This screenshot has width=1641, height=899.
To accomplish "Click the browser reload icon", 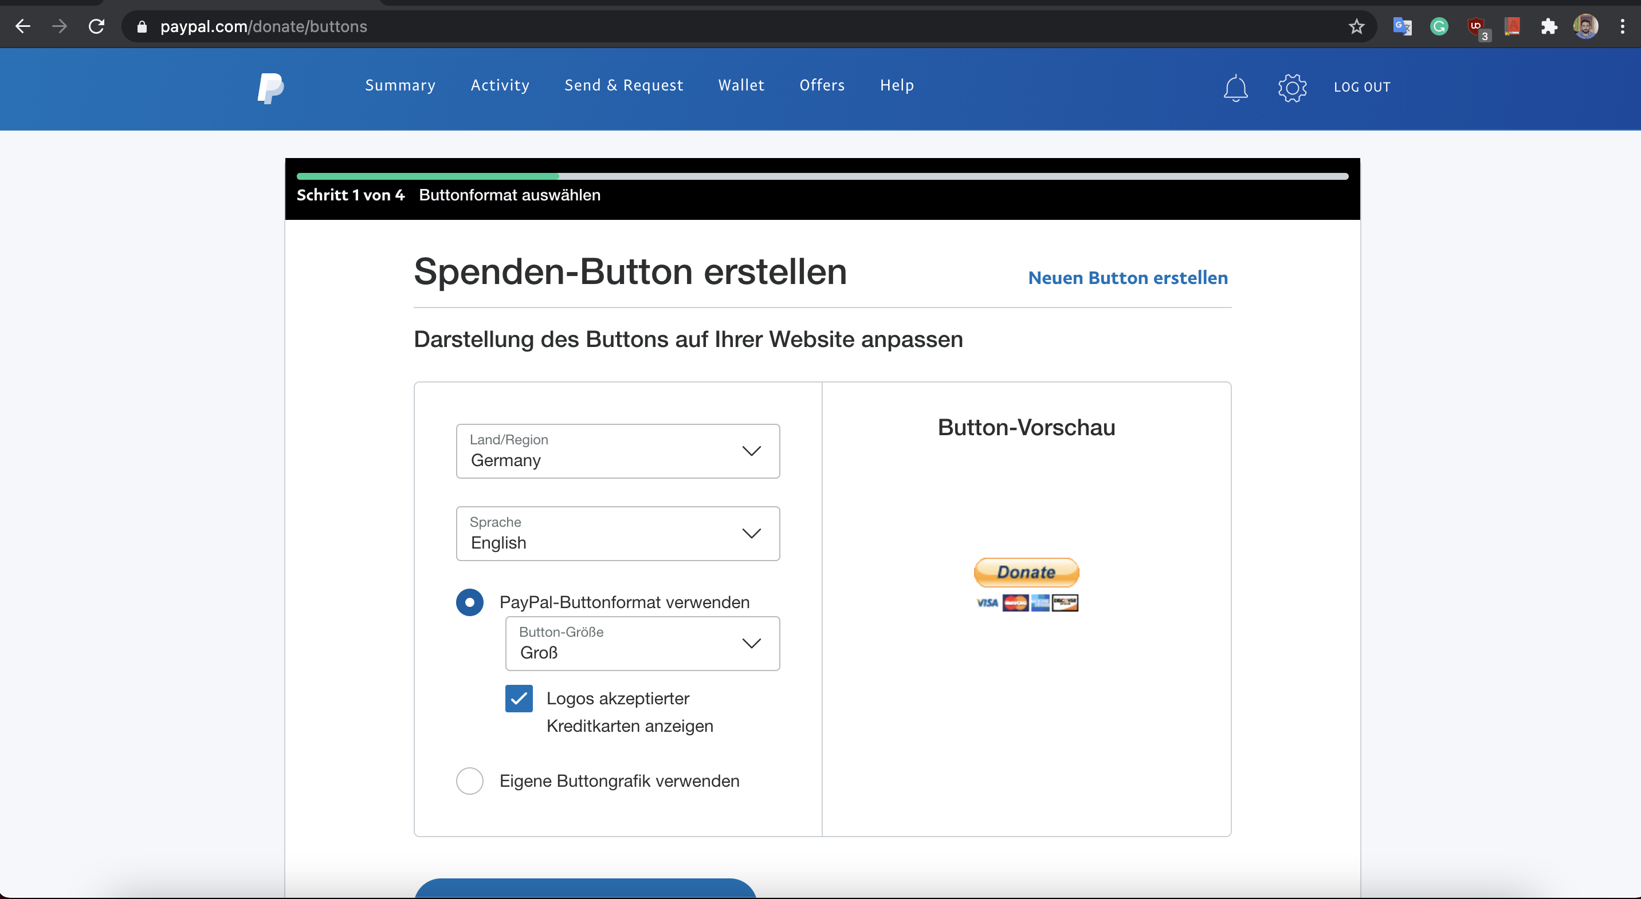I will (96, 27).
